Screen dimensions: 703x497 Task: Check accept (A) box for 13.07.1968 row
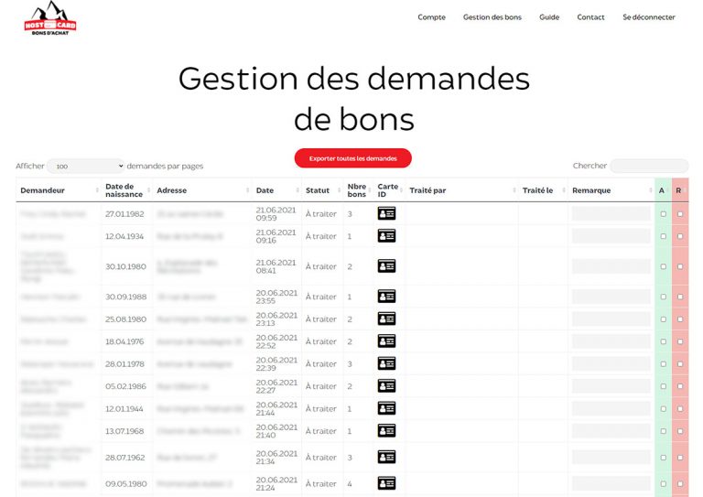(663, 431)
